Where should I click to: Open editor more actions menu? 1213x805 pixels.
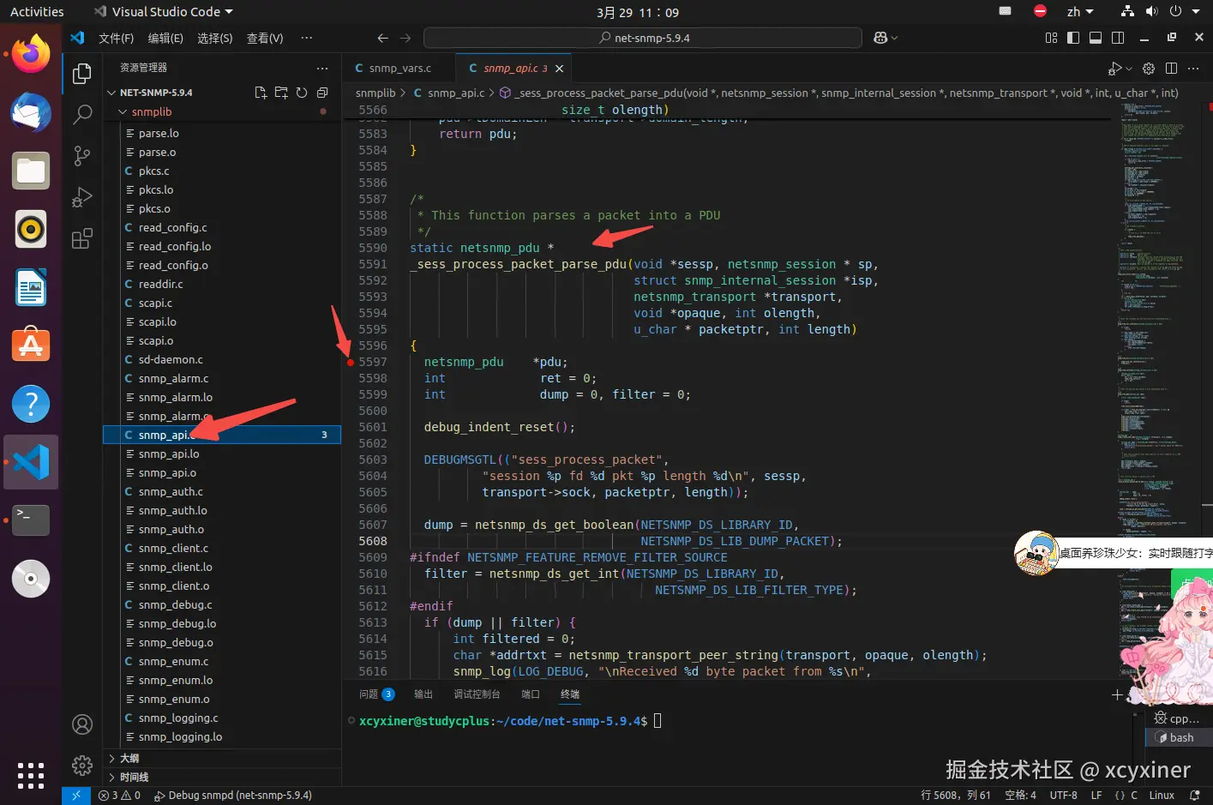1195,69
